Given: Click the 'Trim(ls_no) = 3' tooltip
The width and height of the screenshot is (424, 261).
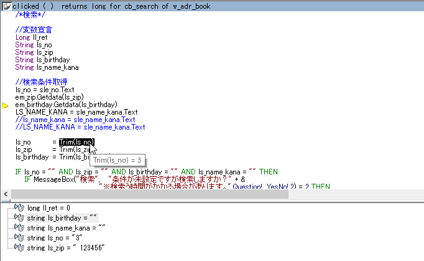Looking at the screenshot, I should pos(118,160).
